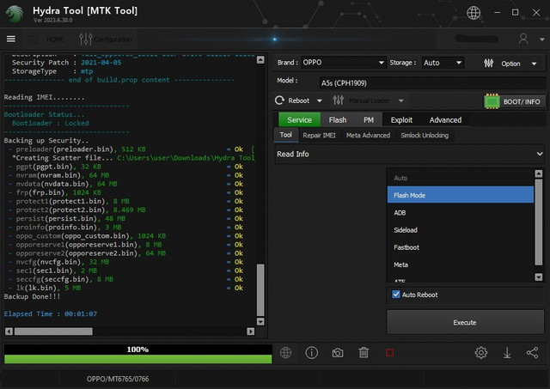Screen dimensions: 550x389
Task: Select Meta in the mode list
Action: tap(461, 264)
